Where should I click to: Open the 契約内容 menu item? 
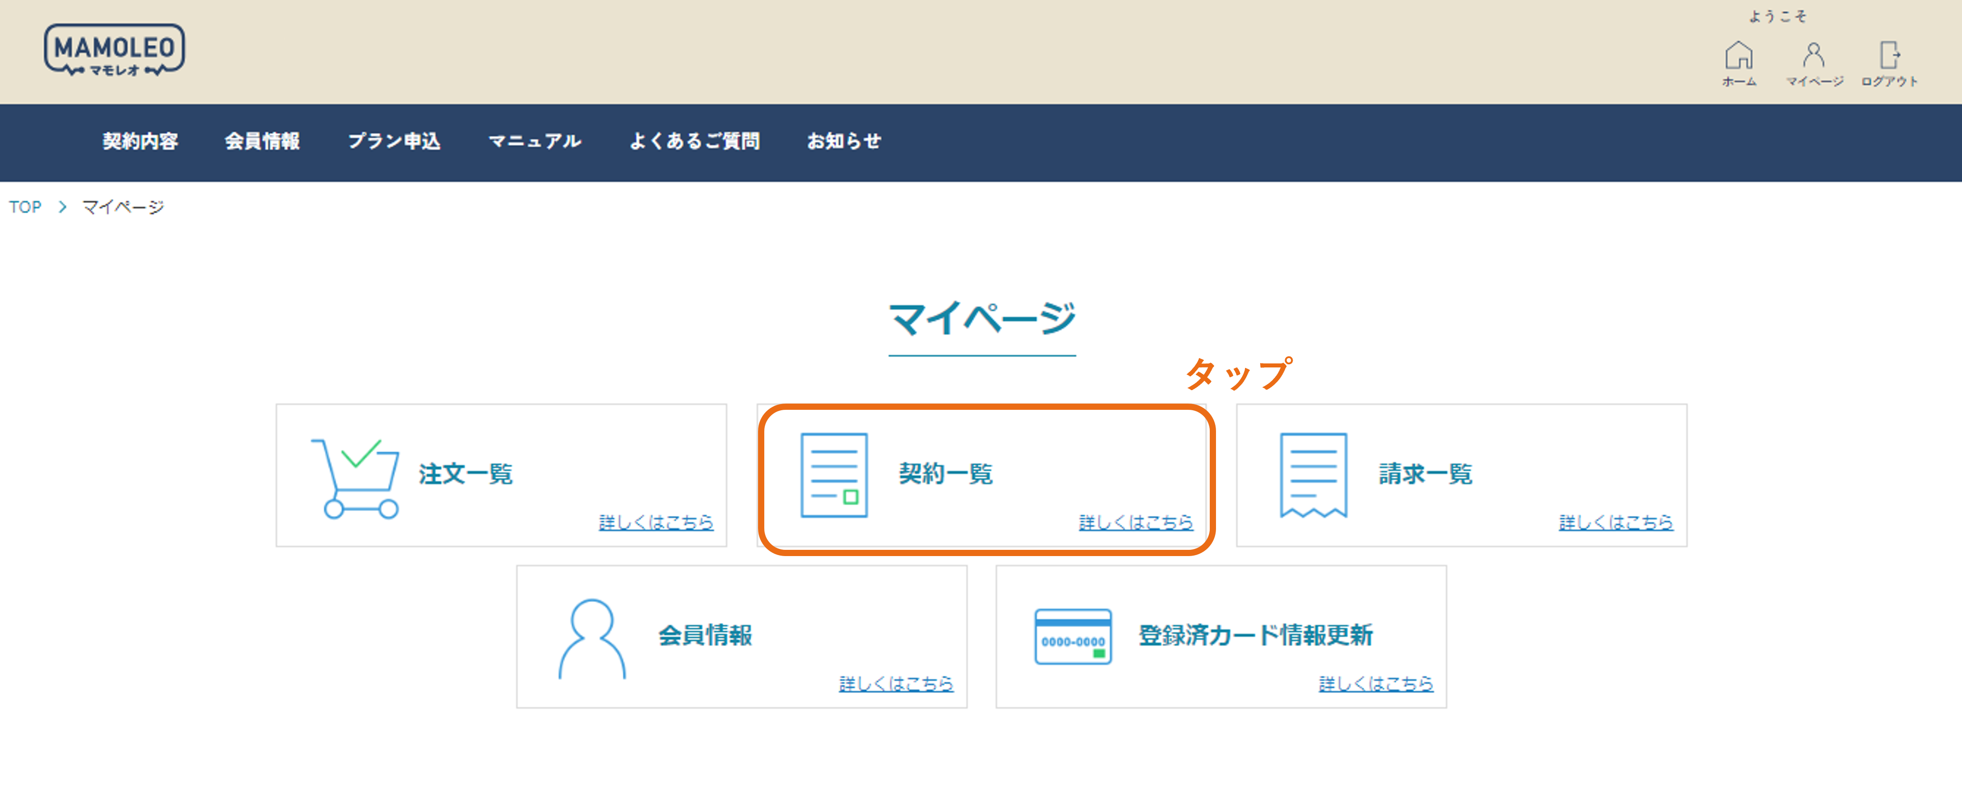point(140,142)
